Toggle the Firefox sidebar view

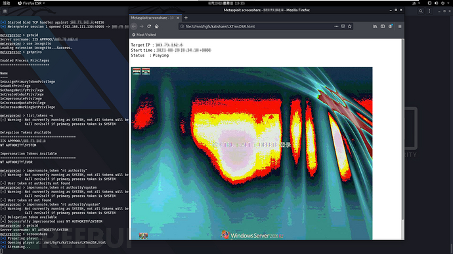pyautogui.click(x=383, y=26)
